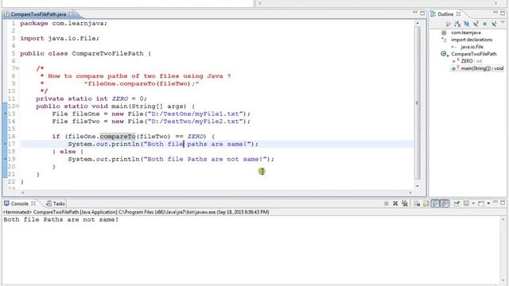This screenshot has width=509, height=286.
Task: Select import declarations in Outline
Action: pyautogui.click(x=472, y=40)
